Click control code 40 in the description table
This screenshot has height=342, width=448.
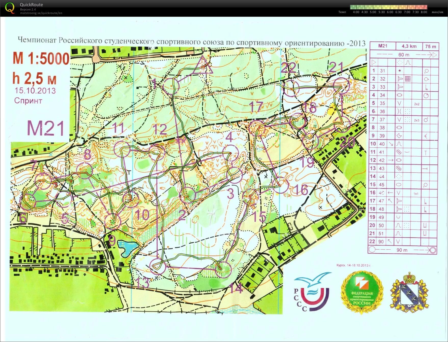(382, 144)
